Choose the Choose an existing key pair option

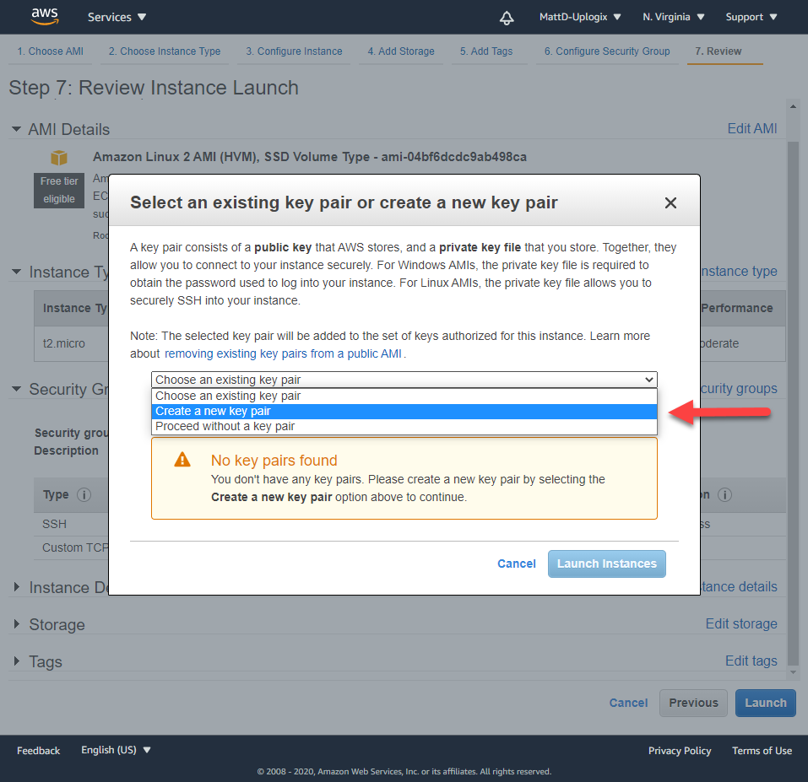coord(404,396)
